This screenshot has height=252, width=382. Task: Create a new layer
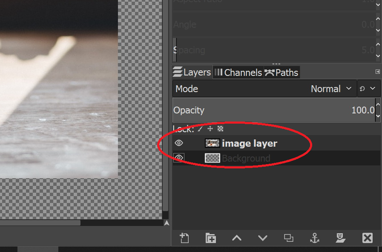click(184, 238)
